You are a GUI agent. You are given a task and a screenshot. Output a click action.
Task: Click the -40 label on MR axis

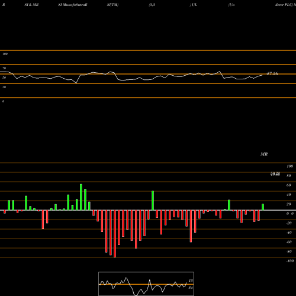click(x=289, y=233)
